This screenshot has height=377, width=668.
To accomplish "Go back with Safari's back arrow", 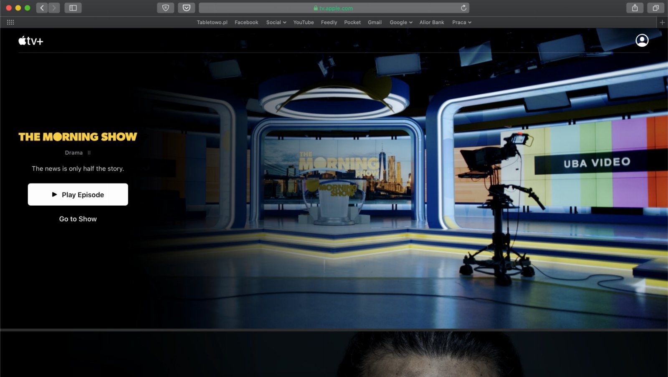I will pyautogui.click(x=42, y=8).
